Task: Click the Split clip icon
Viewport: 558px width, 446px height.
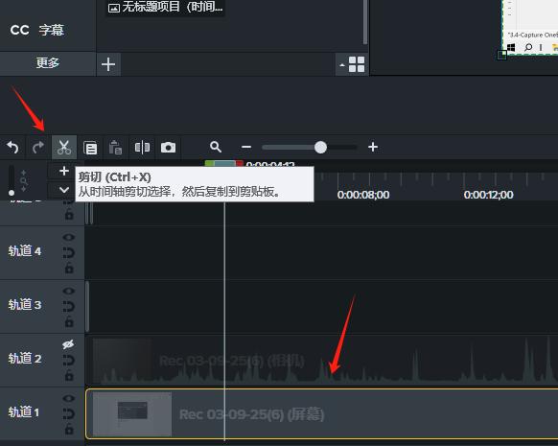Action: click(142, 147)
